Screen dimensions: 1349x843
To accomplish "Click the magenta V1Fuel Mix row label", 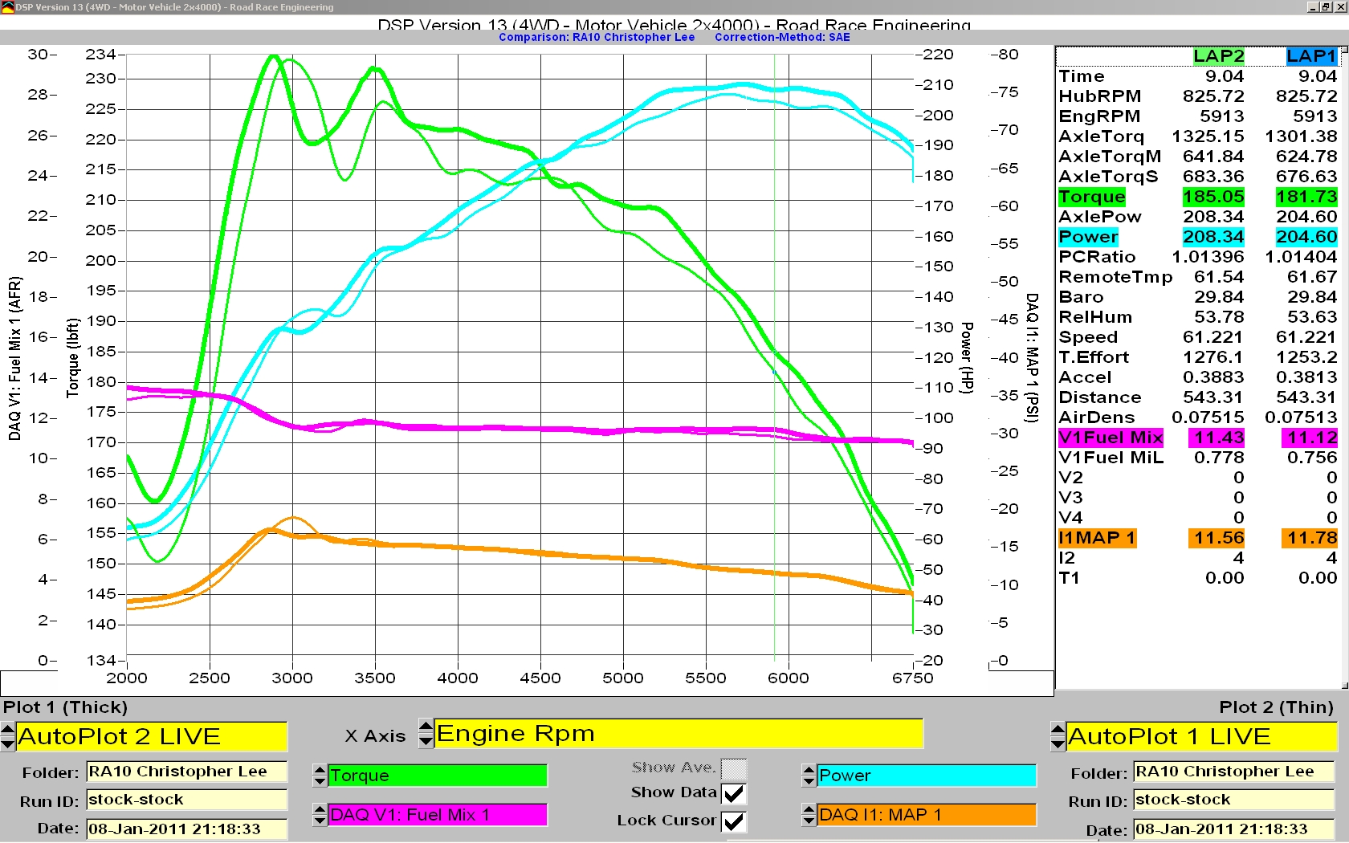I will [x=1111, y=438].
